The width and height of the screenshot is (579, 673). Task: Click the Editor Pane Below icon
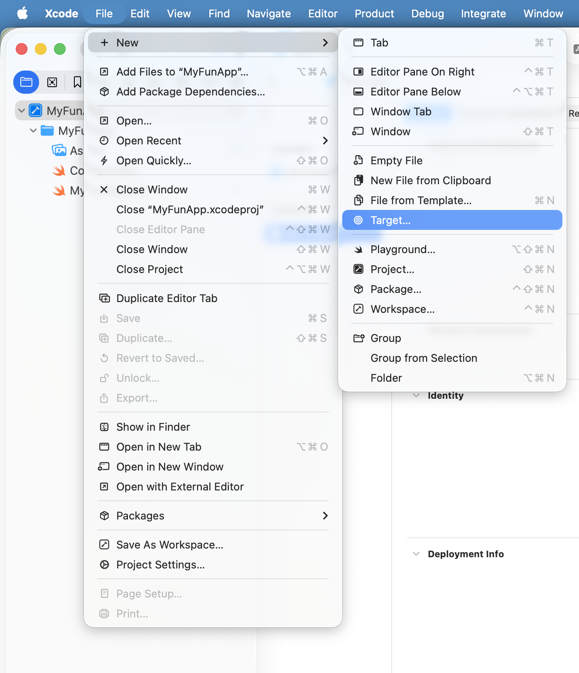click(x=358, y=92)
